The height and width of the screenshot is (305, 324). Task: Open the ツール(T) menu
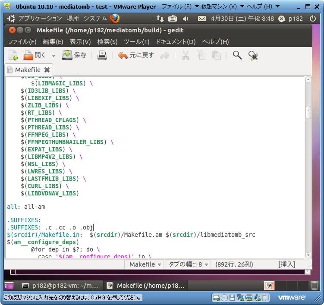(137, 42)
